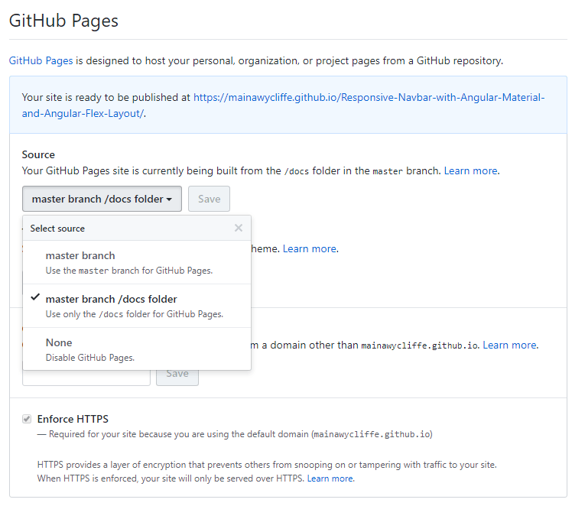Screen dimensions: 585x519
Task: Toggle the Enforce HTTPS checkbox
Action: (28, 419)
